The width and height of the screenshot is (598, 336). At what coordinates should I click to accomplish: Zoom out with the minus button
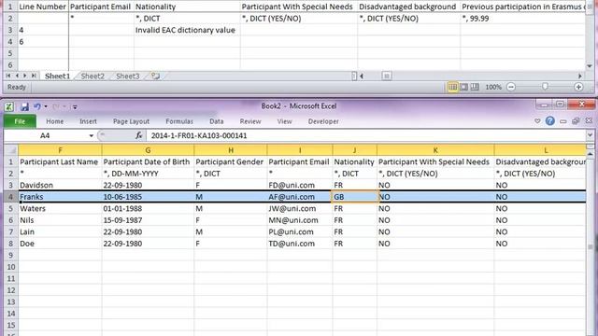tap(511, 87)
